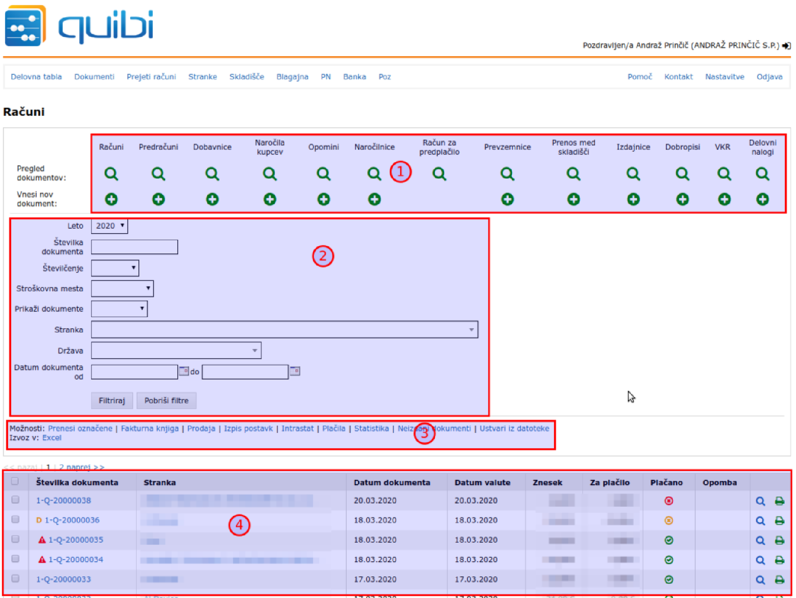Open the Računi document overview magnifier
Screen dimensions: 796x598
click(111, 174)
